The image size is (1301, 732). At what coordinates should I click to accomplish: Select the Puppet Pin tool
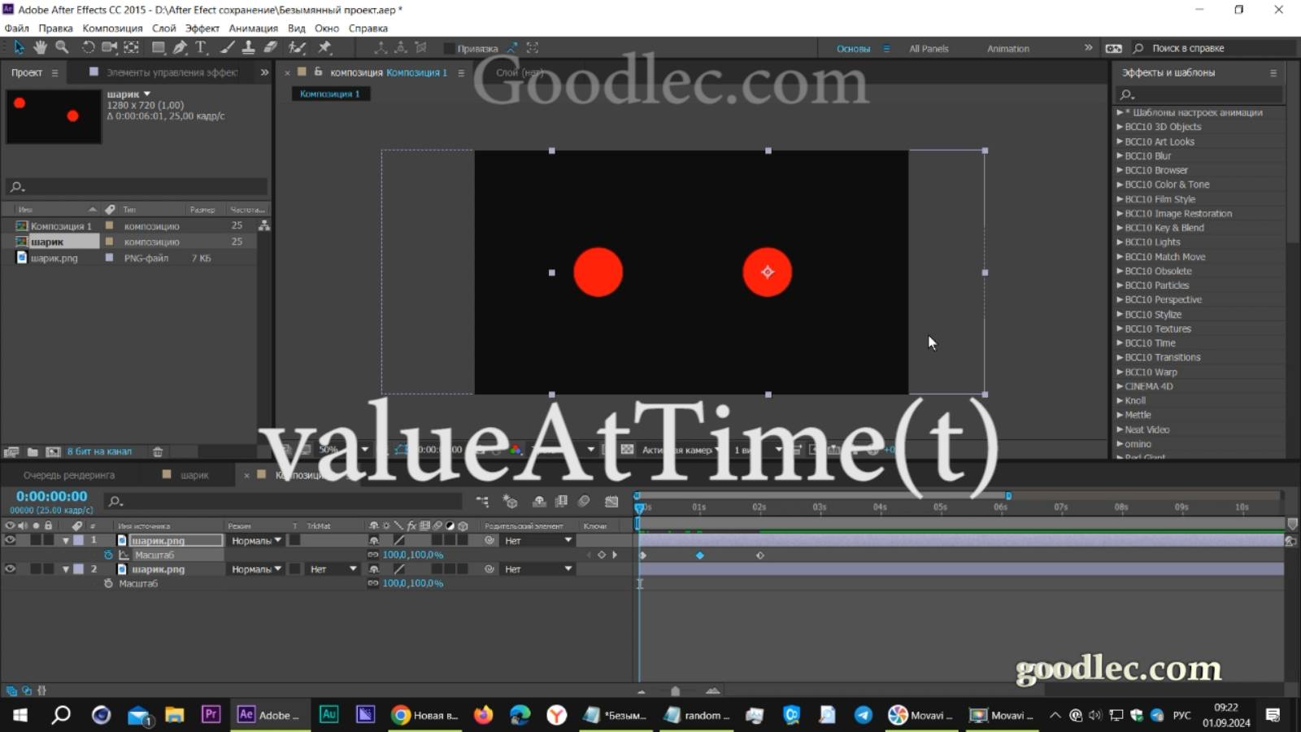pyautogui.click(x=324, y=48)
